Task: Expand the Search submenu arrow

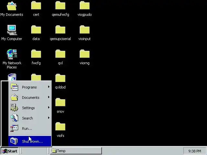Action: (49, 118)
